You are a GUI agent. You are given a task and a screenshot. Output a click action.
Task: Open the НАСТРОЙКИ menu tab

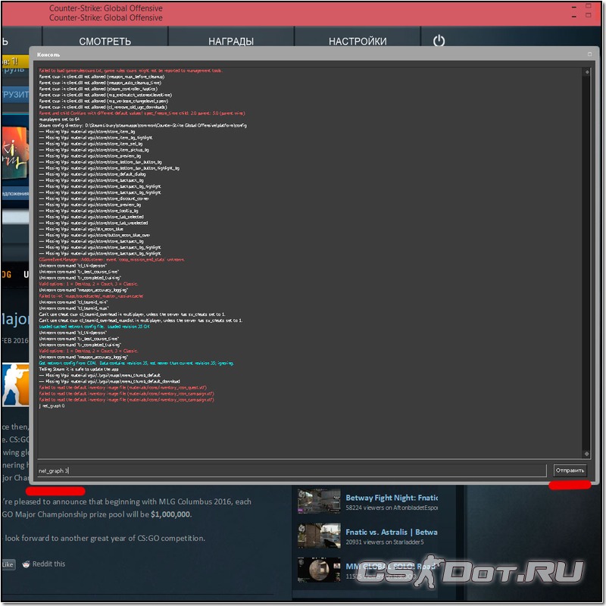(x=358, y=41)
